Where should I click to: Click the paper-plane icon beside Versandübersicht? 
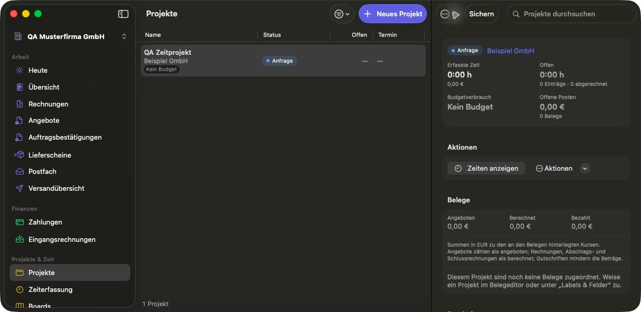(x=20, y=188)
